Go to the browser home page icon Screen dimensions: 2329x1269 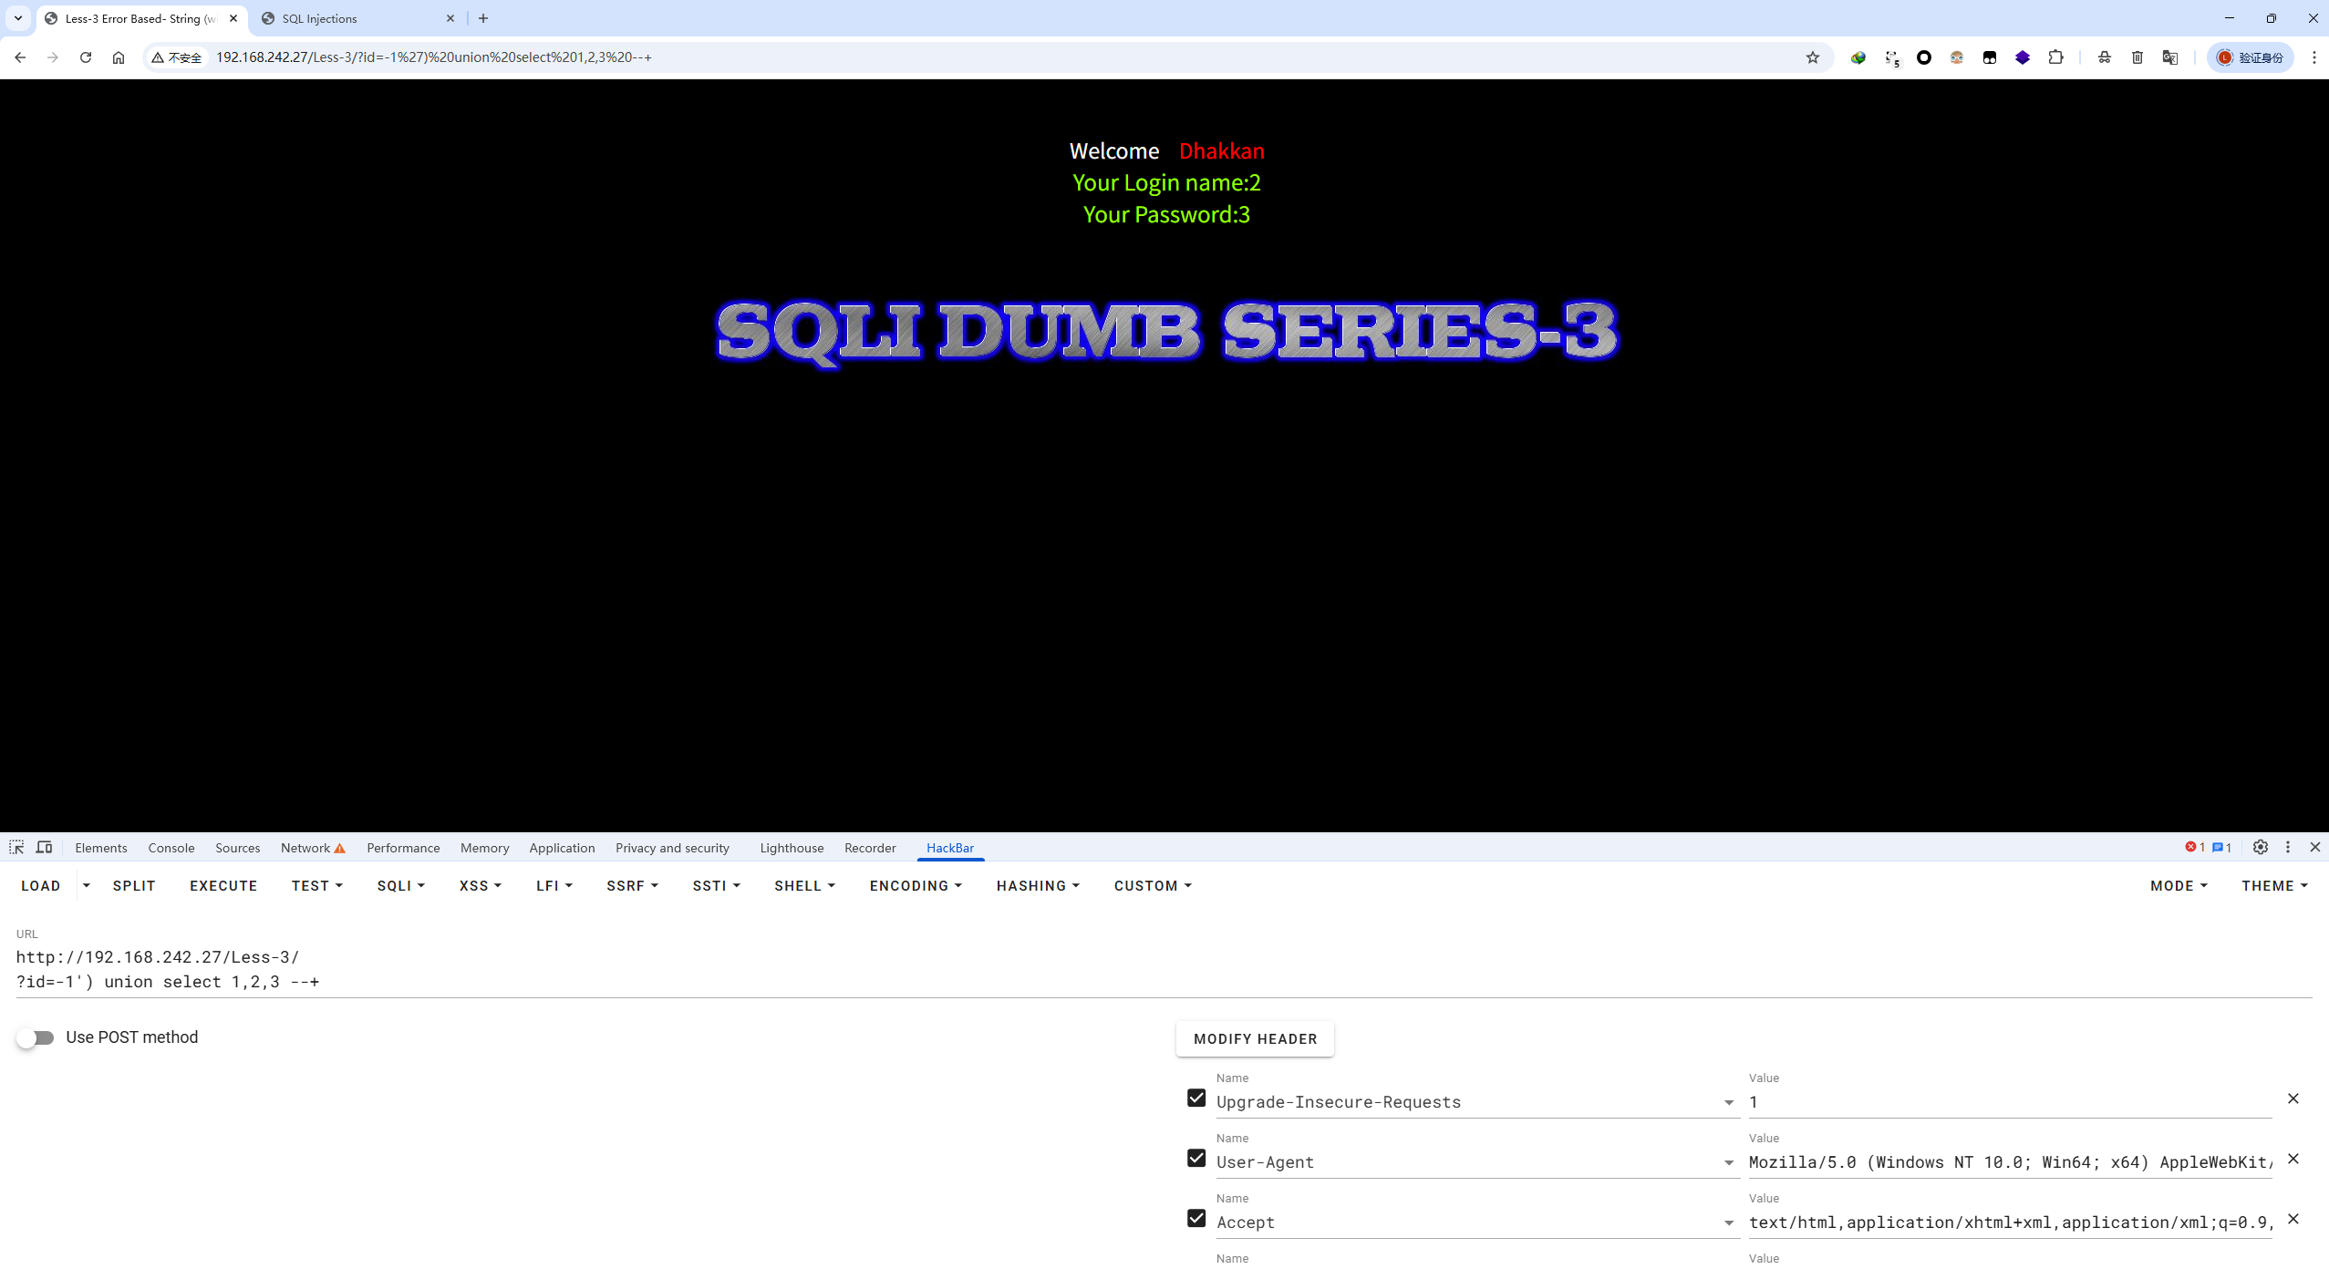119,57
